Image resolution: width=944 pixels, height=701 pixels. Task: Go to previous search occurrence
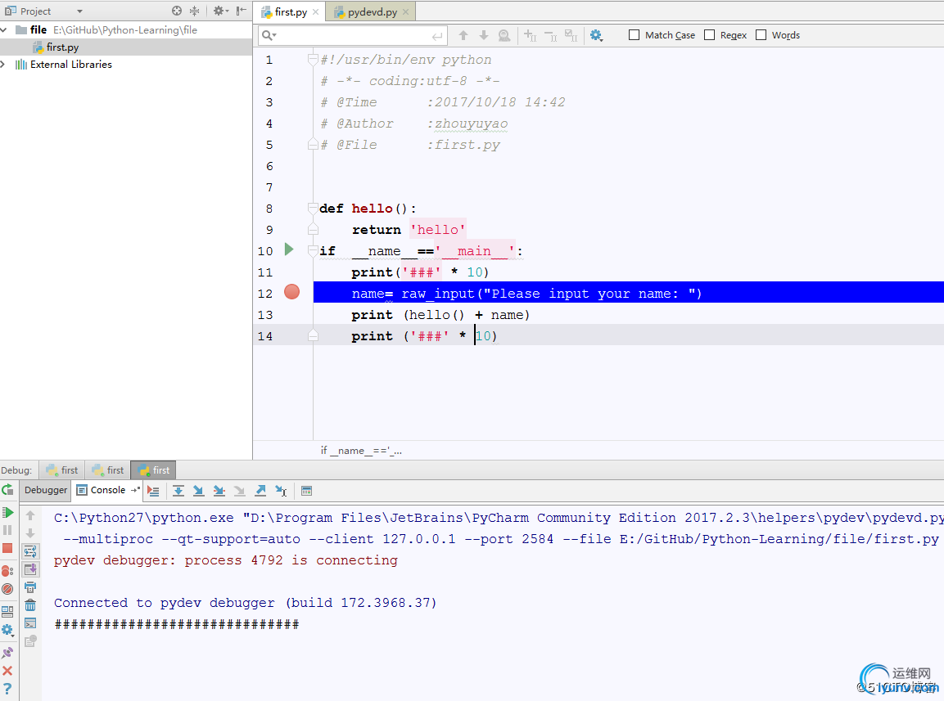pyautogui.click(x=463, y=35)
